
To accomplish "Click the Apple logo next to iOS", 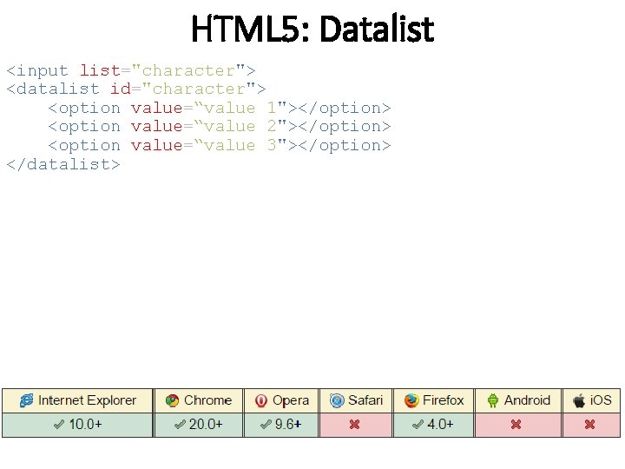I will point(579,400).
